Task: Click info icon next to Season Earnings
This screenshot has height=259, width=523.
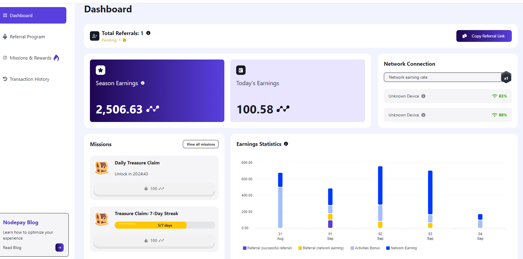Action: coord(143,83)
